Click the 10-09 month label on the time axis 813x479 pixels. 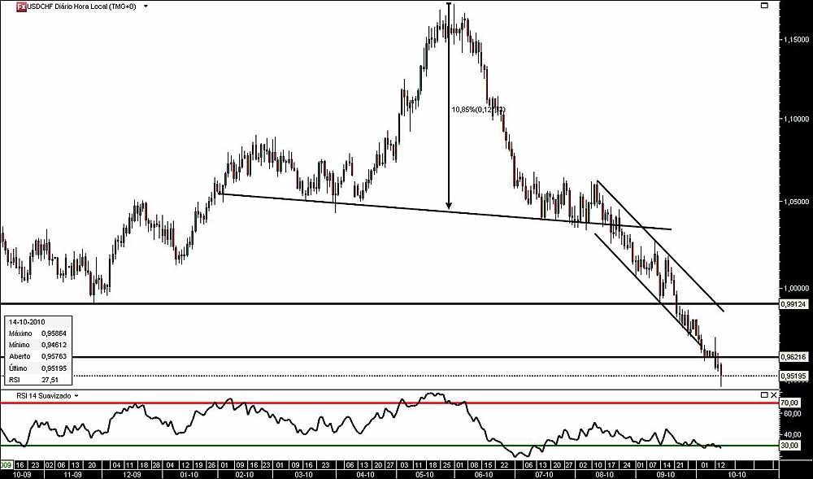point(21,474)
